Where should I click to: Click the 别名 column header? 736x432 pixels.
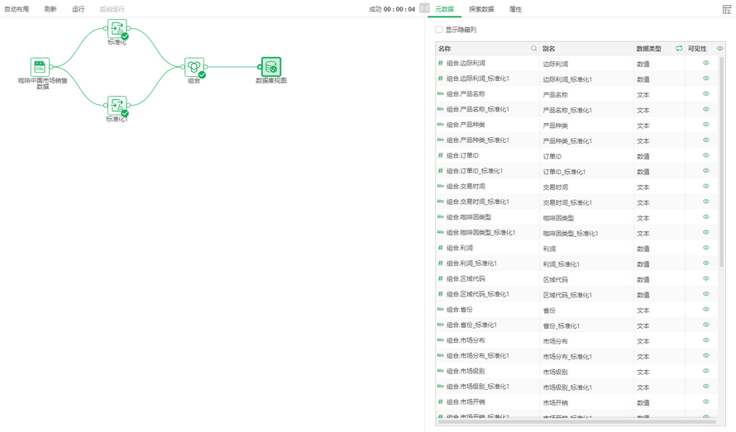coord(587,48)
